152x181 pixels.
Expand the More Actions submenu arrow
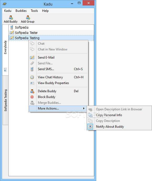(x=84, y=108)
